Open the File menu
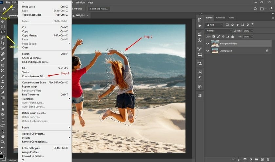The height and width of the screenshot is (162, 275). point(8,2)
